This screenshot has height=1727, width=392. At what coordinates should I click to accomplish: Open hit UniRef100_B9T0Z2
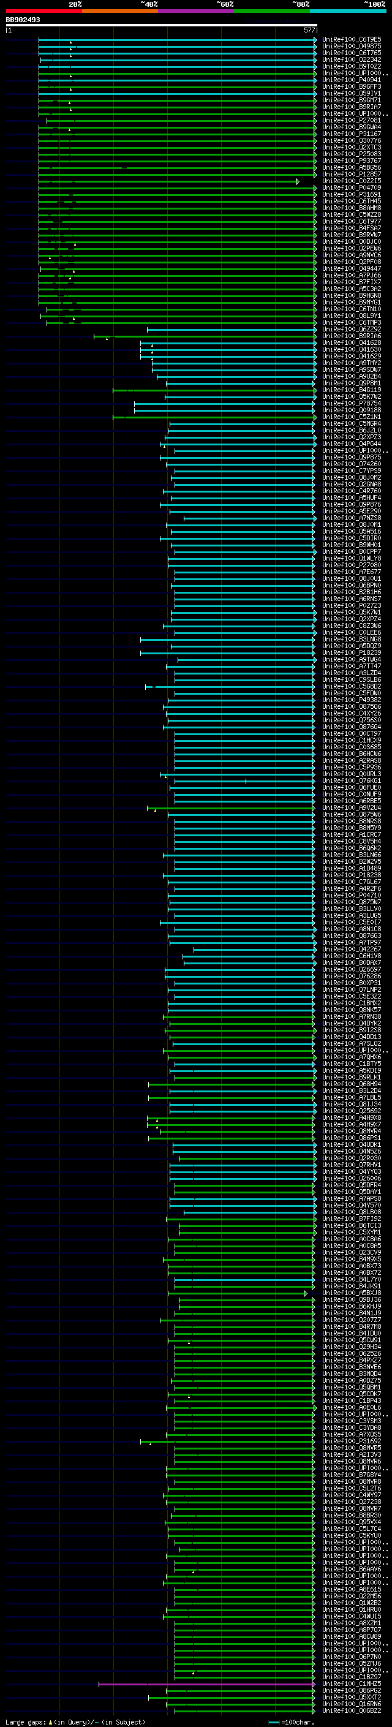(x=352, y=66)
